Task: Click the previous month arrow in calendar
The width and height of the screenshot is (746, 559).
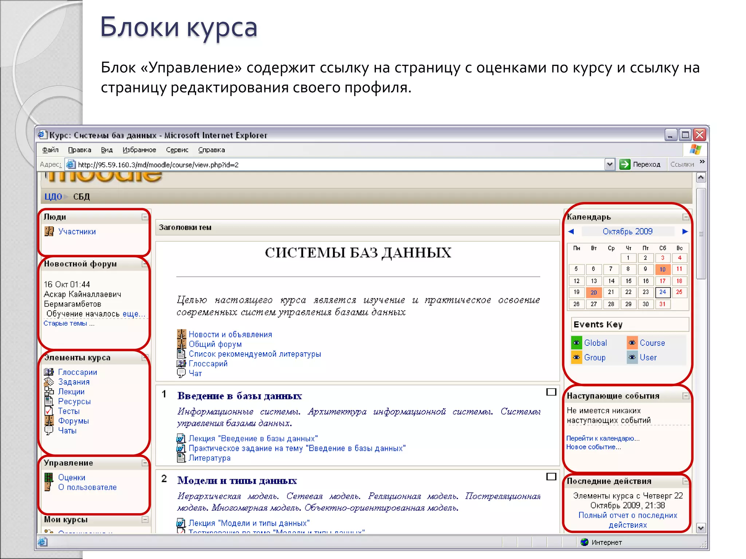Action: [571, 231]
